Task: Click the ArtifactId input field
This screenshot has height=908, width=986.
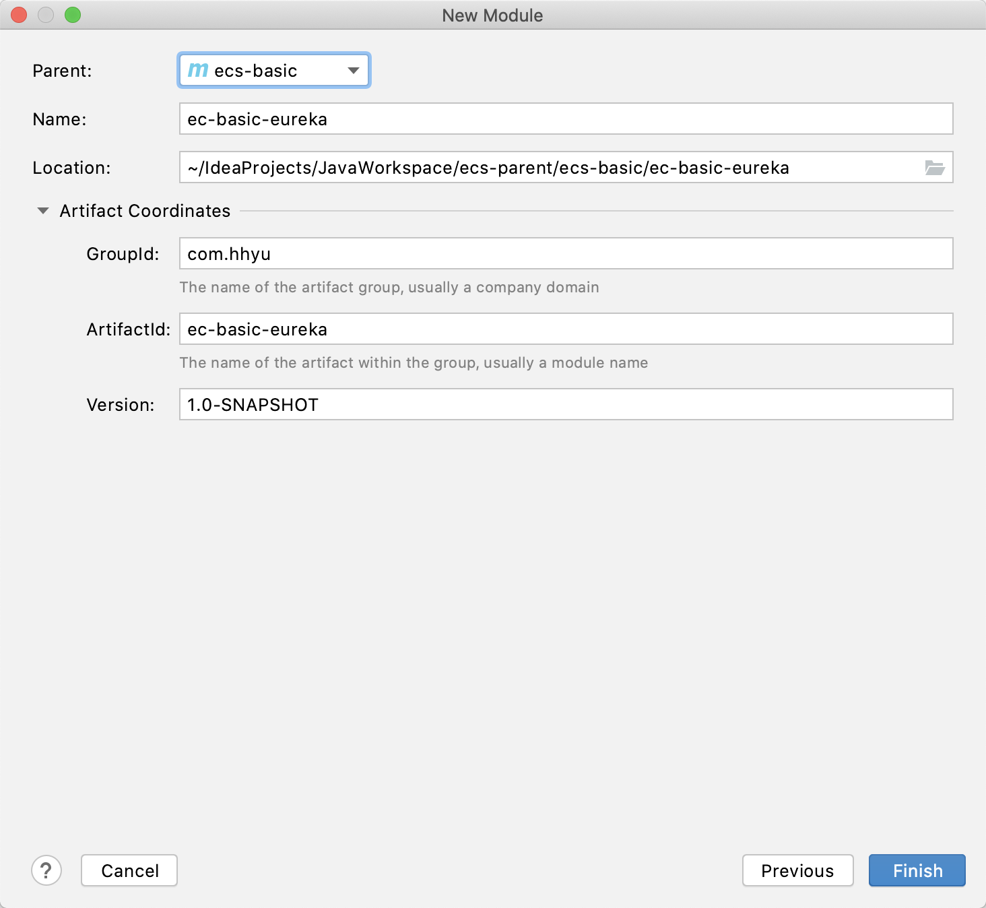Action: (566, 329)
